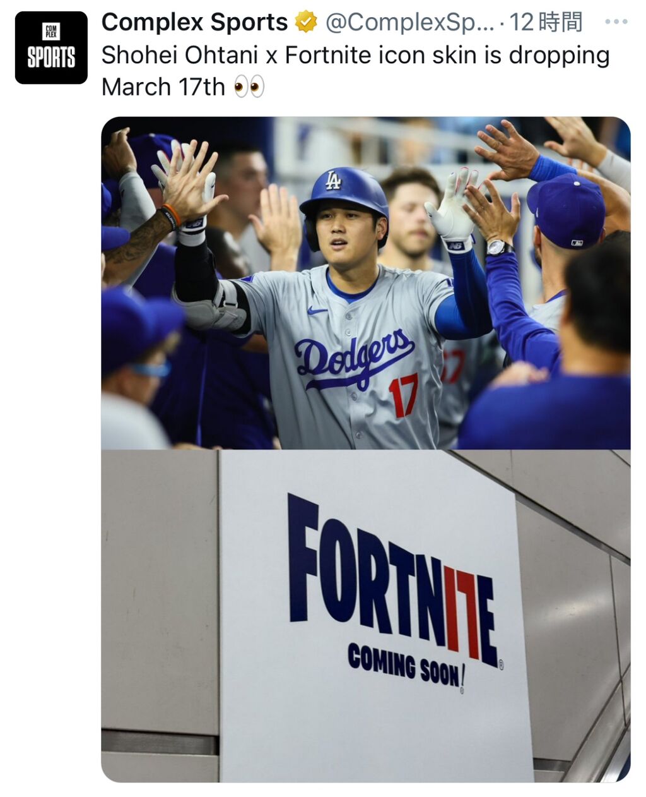This screenshot has height=797, width=646.
Task: Click the Dodgers script on the jersey
Action: point(353,357)
